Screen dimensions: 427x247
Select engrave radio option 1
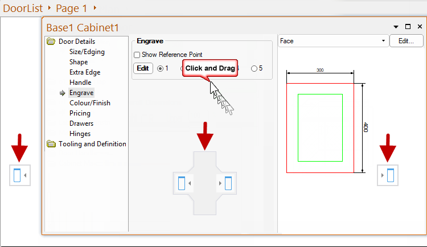pos(160,68)
